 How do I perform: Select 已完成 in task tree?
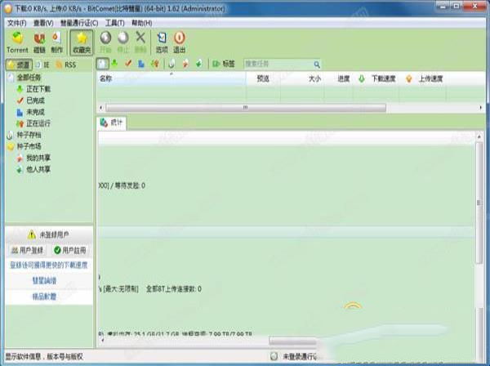(35, 100)
